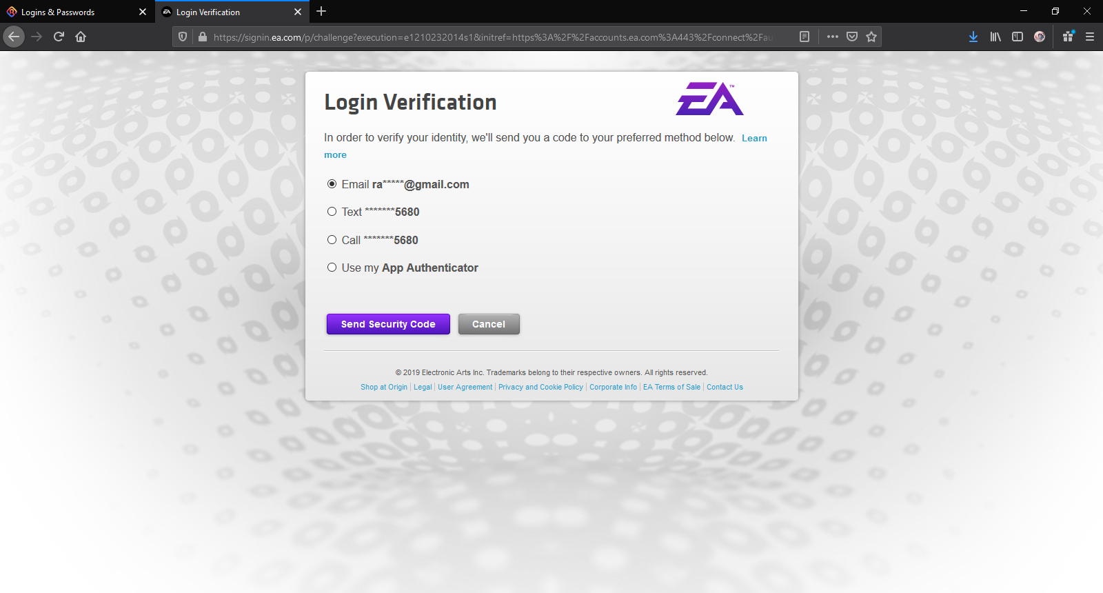Minimize the Firefox window
This screenshot has height=593, width=1103.
pyautogui.click(x=1024, y=11)
